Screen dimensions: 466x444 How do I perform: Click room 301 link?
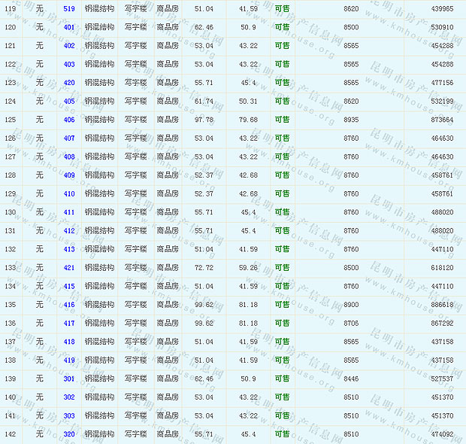pos(69,379)
